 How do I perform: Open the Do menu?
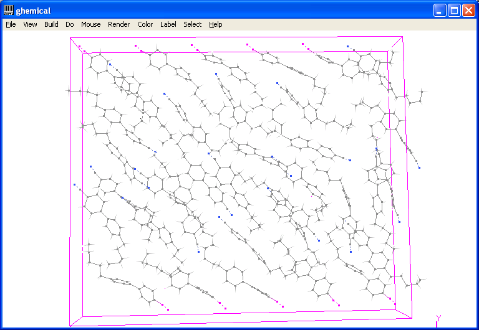[70, 24]
